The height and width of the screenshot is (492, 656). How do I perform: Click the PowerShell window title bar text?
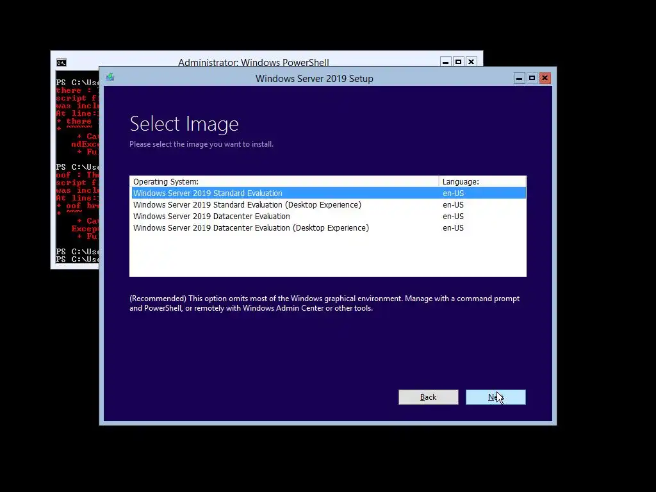coord(254,62)
